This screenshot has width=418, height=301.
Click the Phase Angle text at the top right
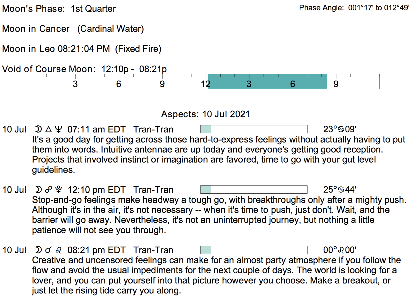point(354,8)
